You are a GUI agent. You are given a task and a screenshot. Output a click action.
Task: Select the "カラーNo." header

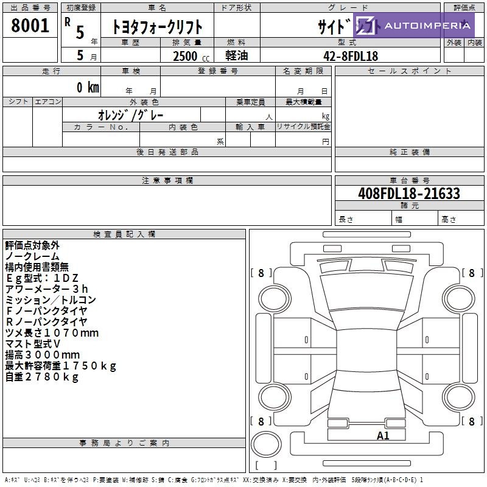coord(101,127)
